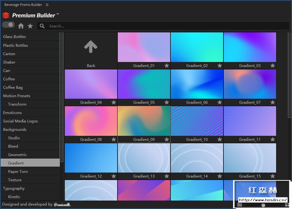
Task: Select the highlighted Gradient subcategory
Action: pos(30,163)
